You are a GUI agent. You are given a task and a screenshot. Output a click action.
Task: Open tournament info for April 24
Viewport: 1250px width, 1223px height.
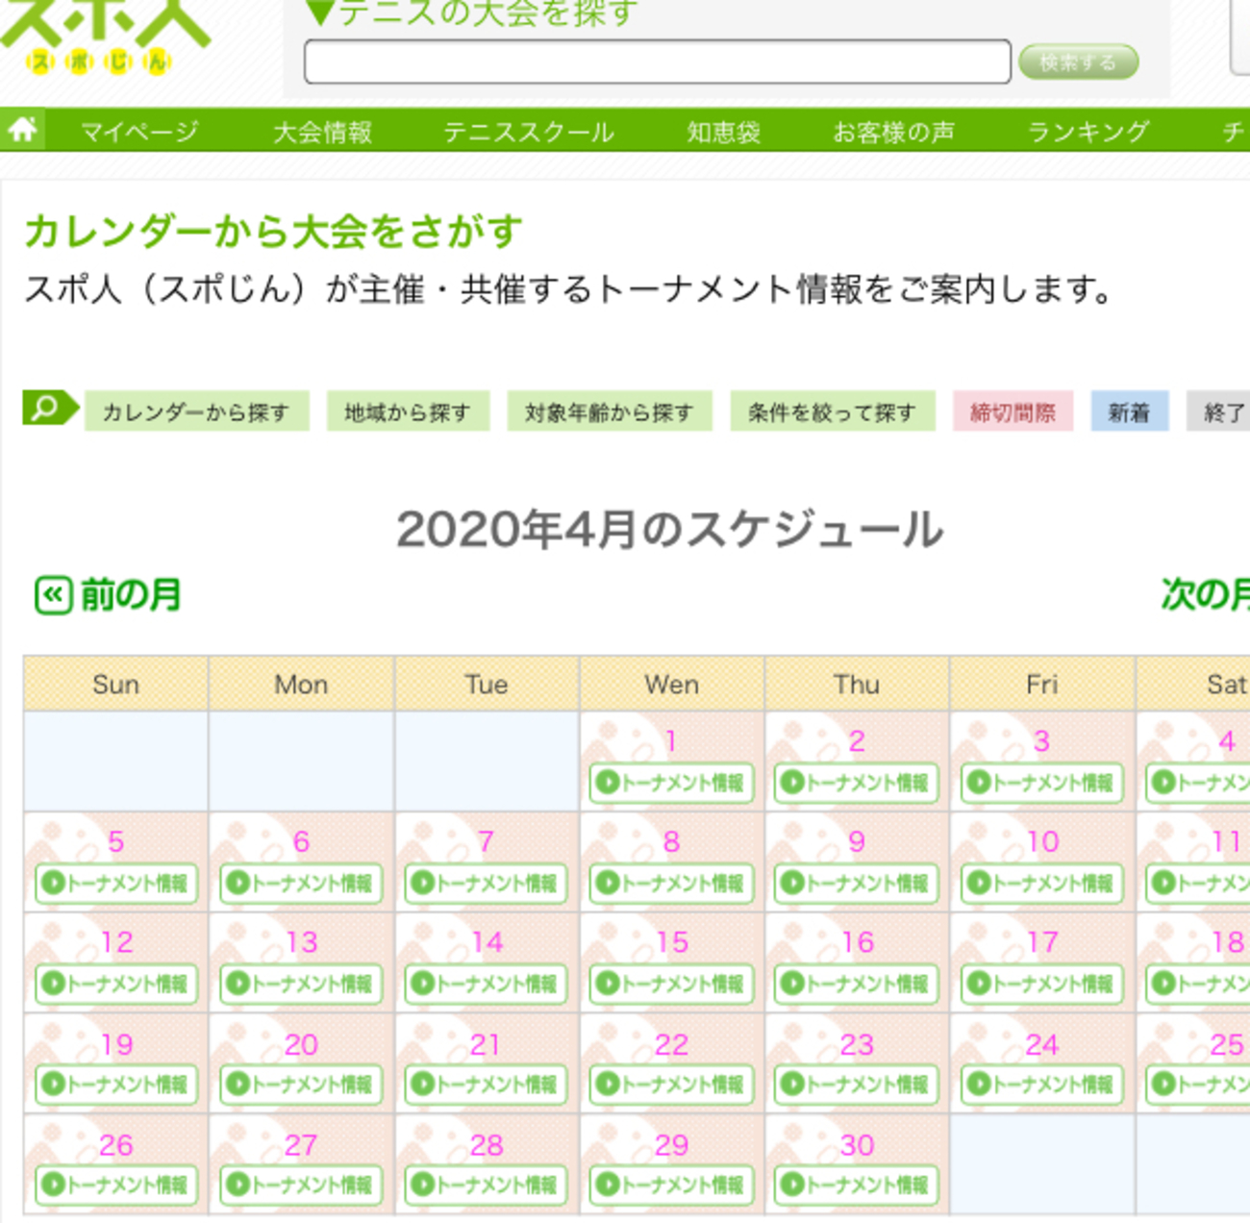pos(1041,1085)
